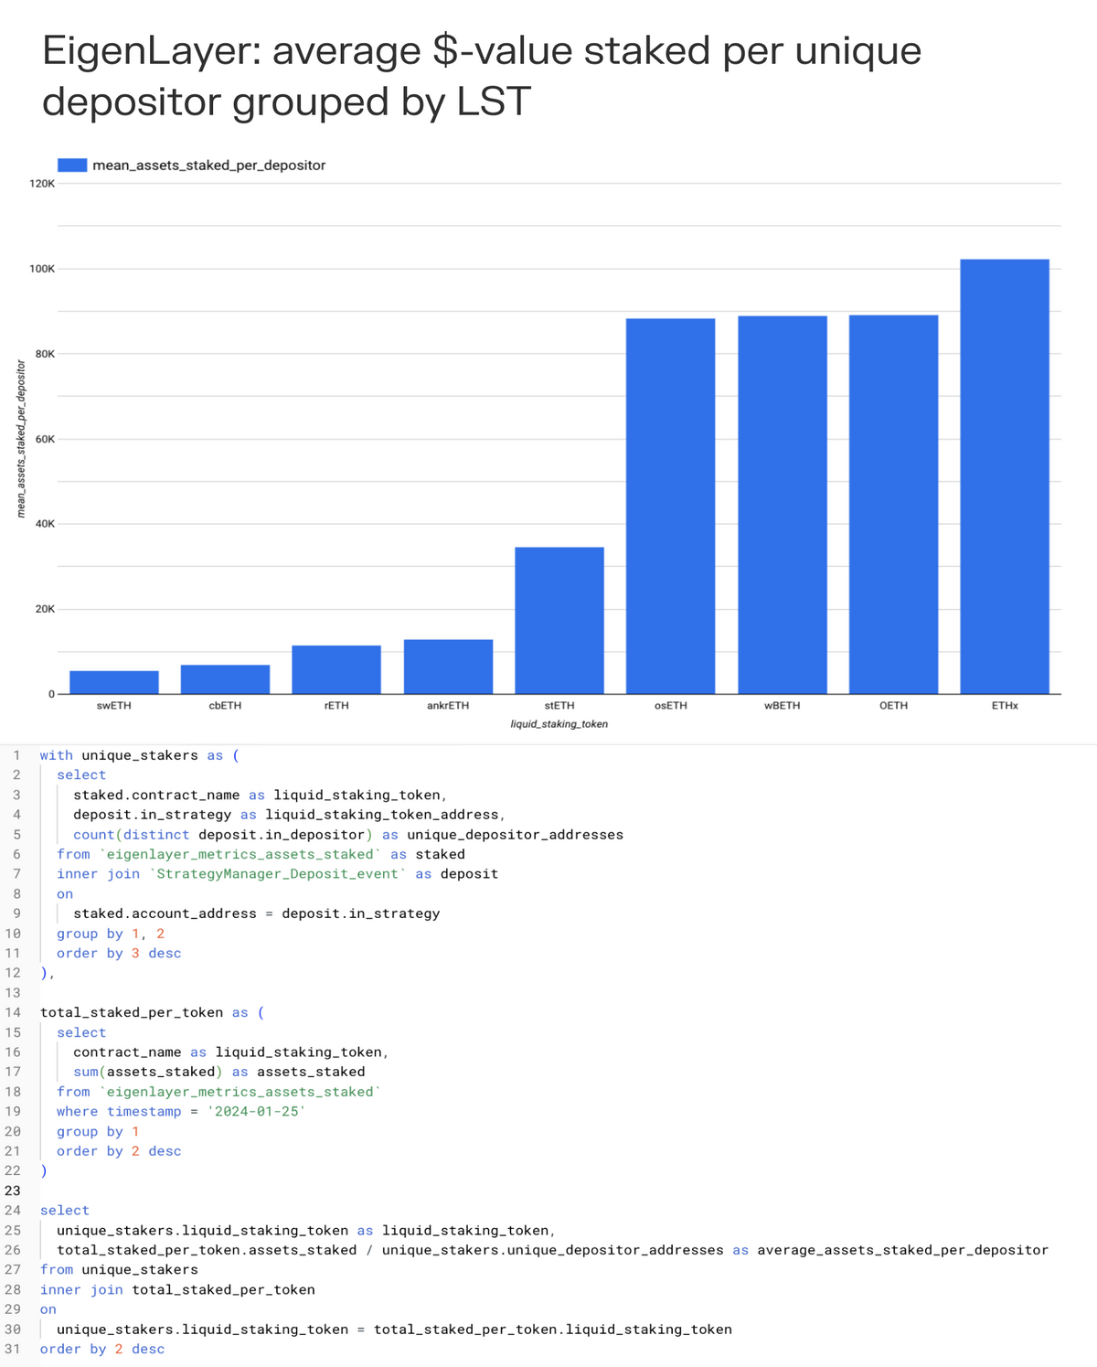The width and height of the screenshot is (1097, 1367).
Task: Click the 100K y-axis tick label
Action: coord(42,269)
